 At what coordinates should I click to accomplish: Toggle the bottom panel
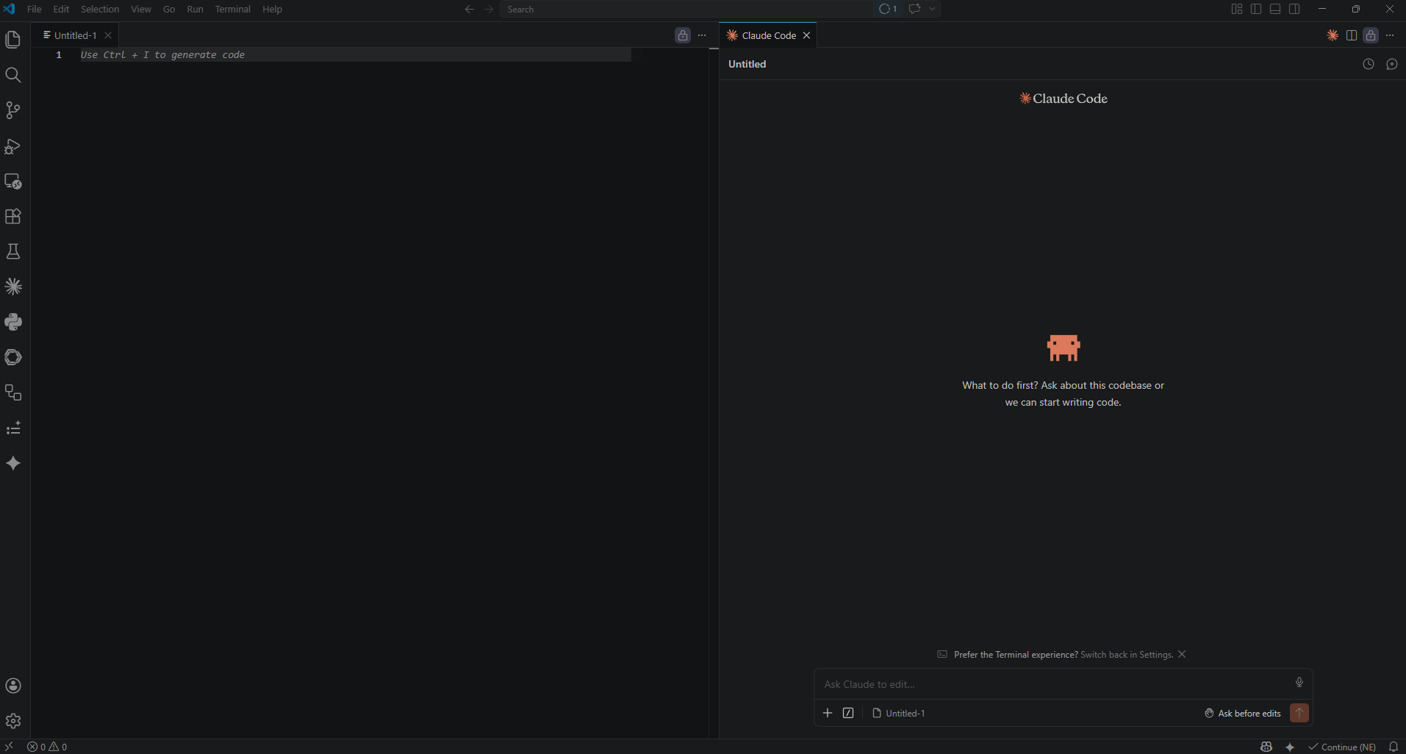[x=1275, y=9]
